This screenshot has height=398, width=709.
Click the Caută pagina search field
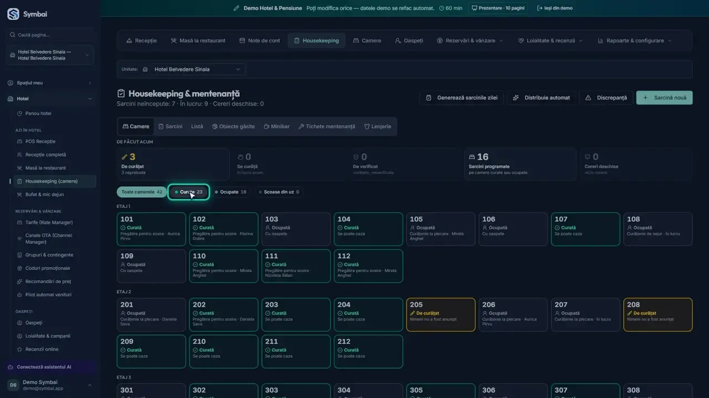[50, 35]
